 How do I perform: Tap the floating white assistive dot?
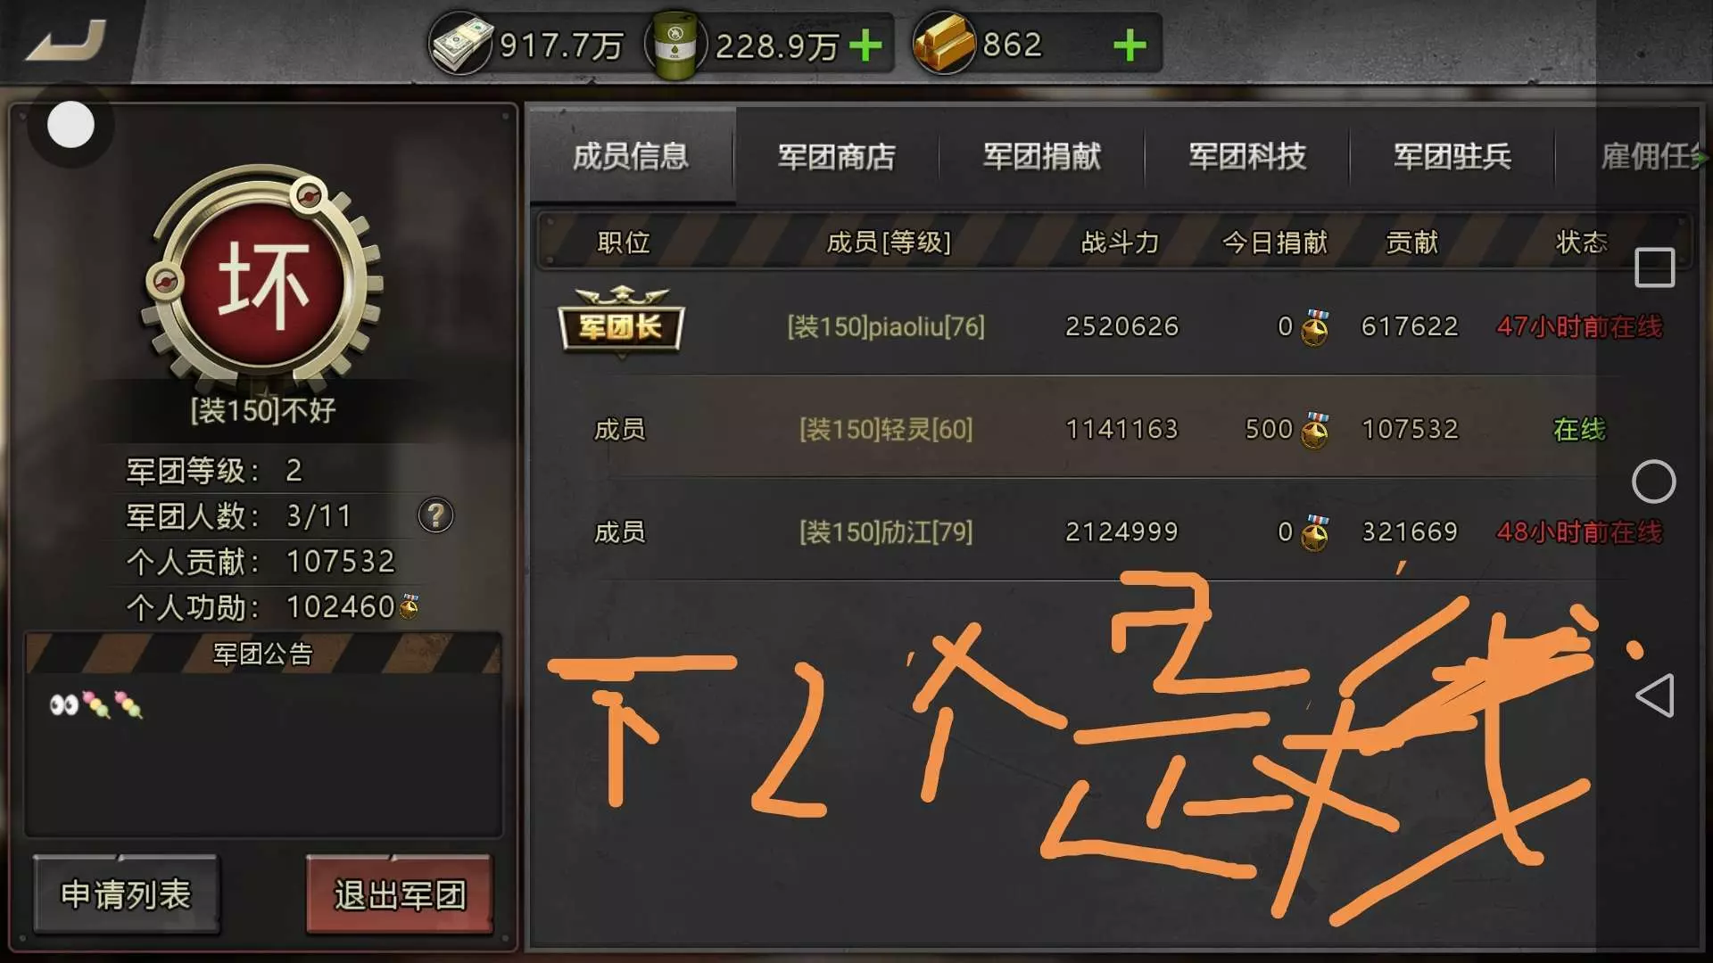tap(70, 125)
